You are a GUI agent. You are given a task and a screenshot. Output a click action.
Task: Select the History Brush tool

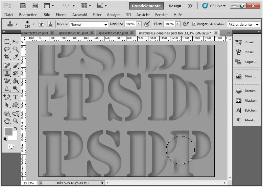15,73
